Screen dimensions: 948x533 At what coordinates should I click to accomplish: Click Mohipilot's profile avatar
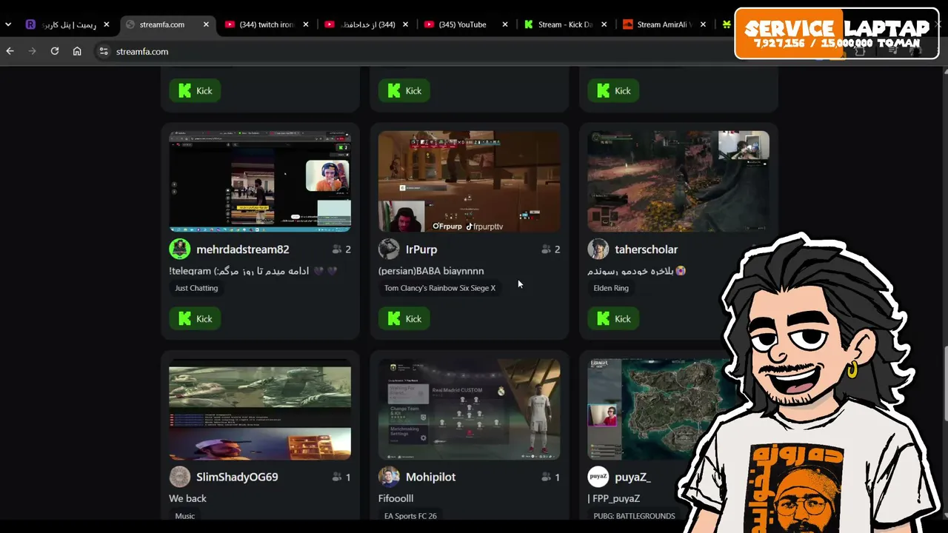pyautogui.click(x=389, y=477)
